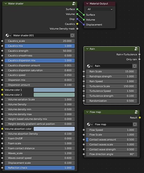Open the All target dropdown in Material Output
The height and width of the screenshot is (173, 144).
click(x=100, y=9)
